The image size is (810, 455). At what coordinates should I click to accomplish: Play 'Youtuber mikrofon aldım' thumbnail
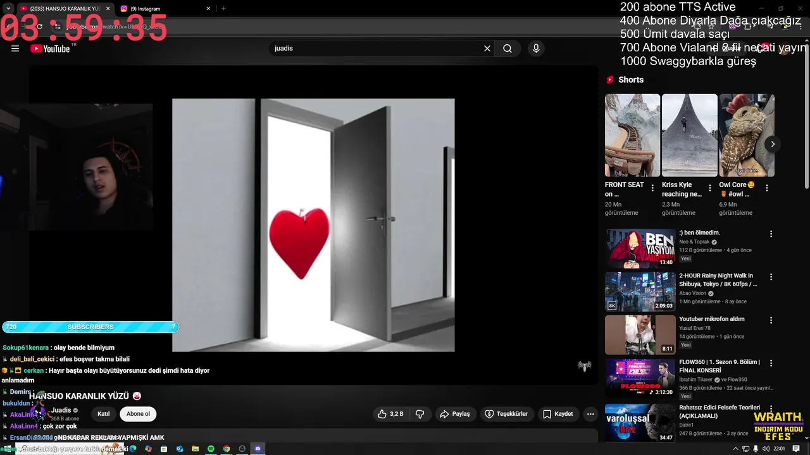[x=640, y=334]
